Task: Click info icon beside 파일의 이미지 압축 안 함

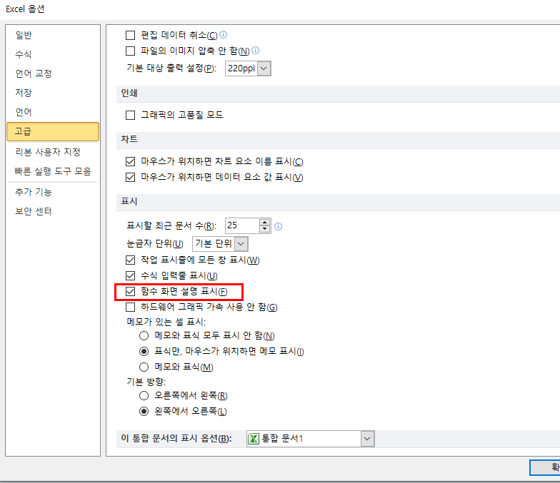Action: tap(256, 50)
